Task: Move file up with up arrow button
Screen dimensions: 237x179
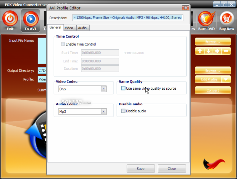Action: point(200,51)
